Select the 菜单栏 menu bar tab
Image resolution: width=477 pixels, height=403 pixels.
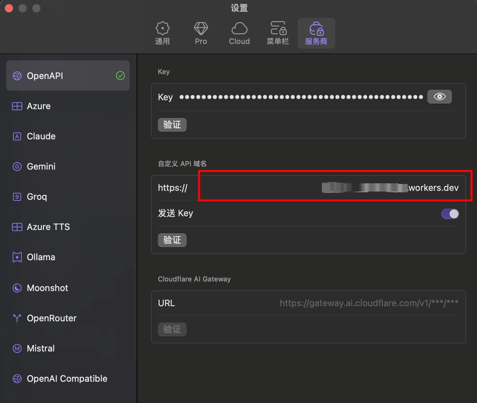[x=278, y=33]
